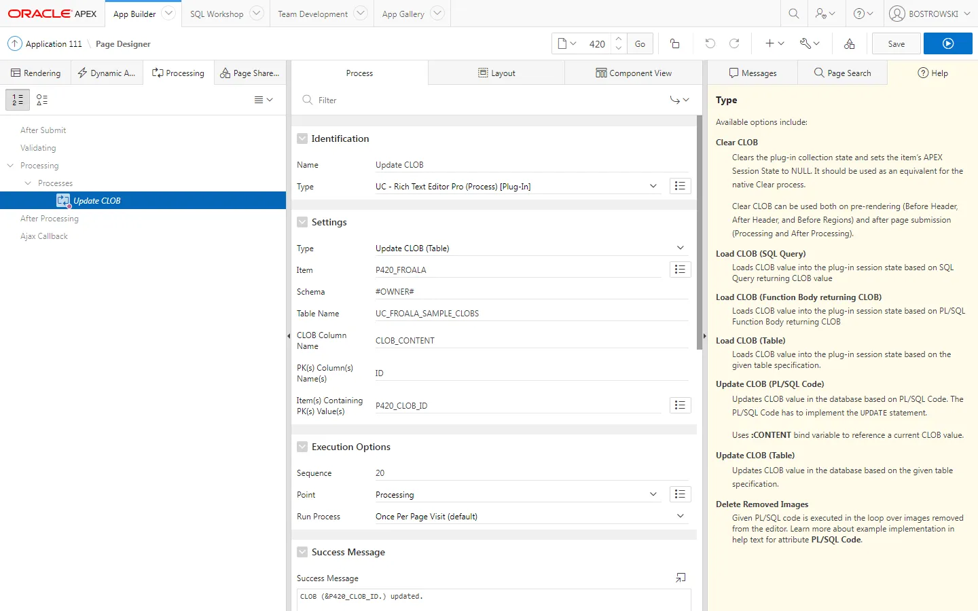This screenshot has height=611, width=978.
Task: Click the page lock icon
Action: (674, 43)
